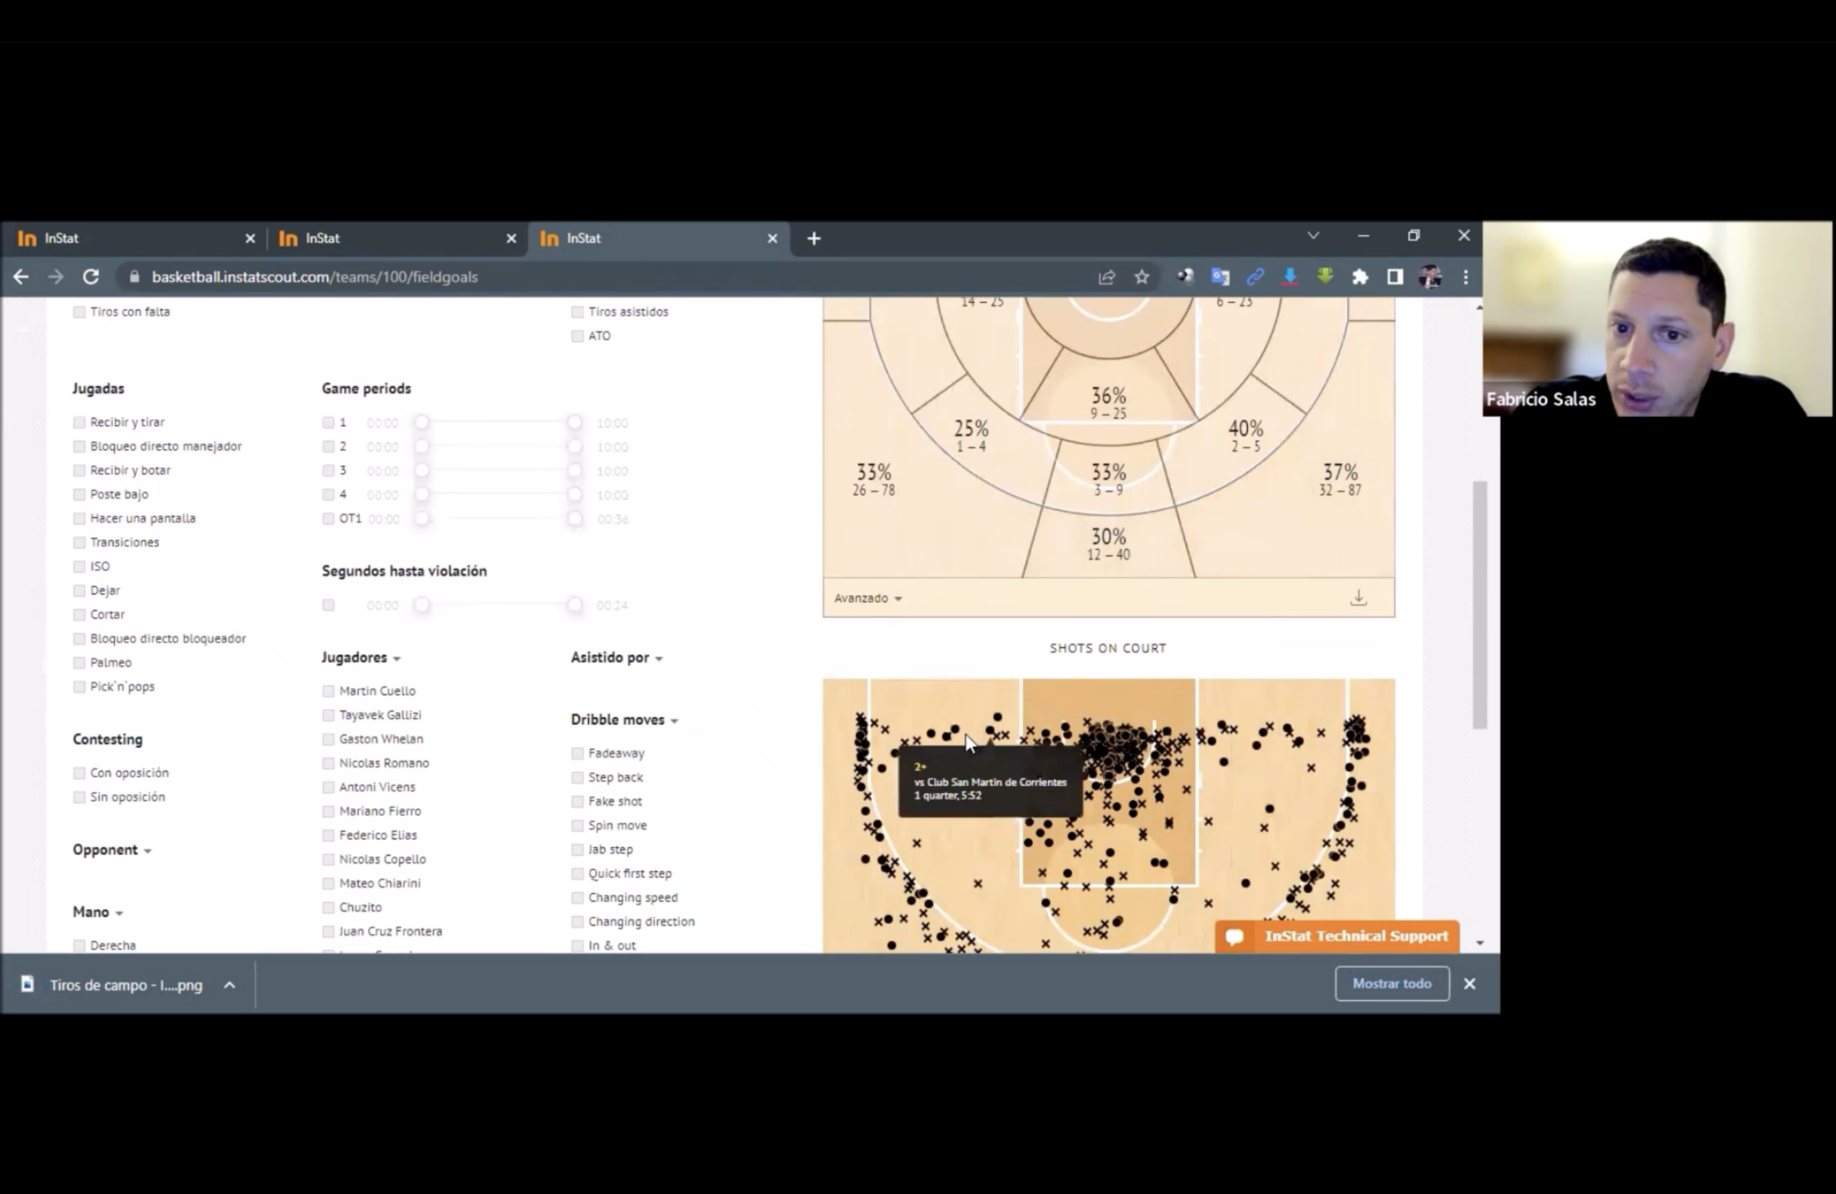Screen dimensions: 1836x1194
Task: Open the Chrome profile avatar
Action: click(x=1431, y=277)
